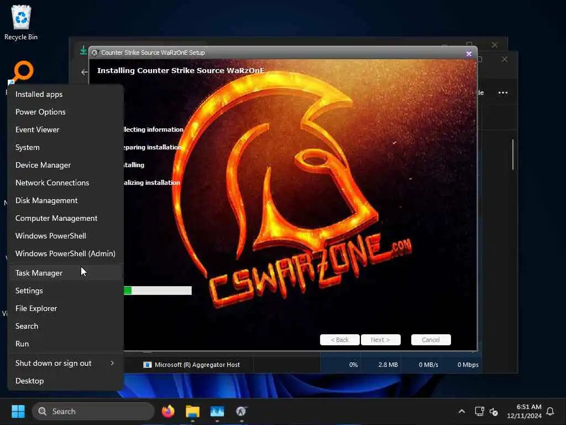Click the muted volume tray icon
566x425 pixels.
click(x=494, y=411)
